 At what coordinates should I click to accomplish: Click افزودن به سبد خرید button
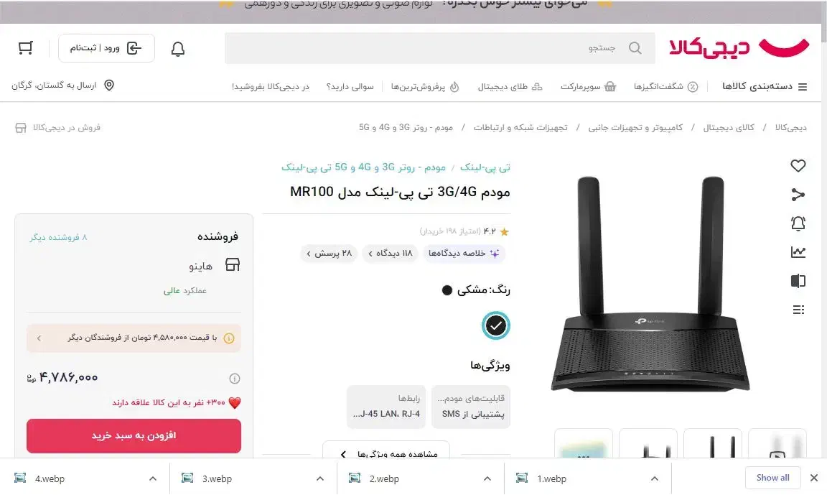point(134,436)
